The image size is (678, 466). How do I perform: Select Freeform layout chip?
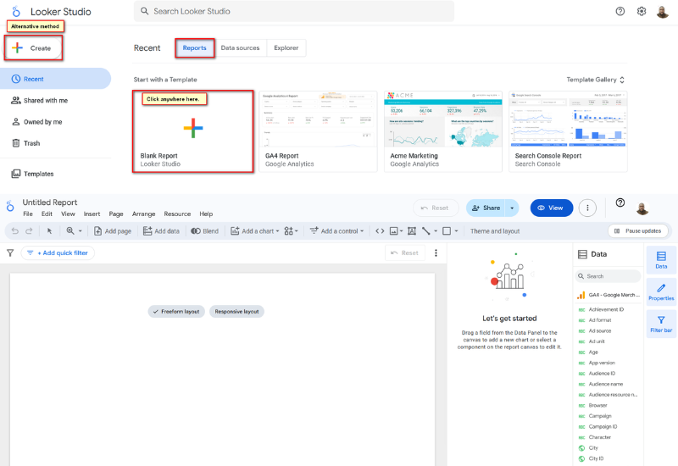pyautogui.click(x=176, y=312)
